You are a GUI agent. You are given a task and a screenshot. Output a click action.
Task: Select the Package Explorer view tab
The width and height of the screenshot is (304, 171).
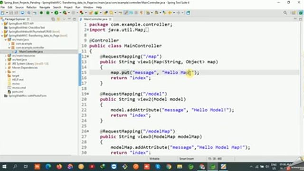pos(15,19)
